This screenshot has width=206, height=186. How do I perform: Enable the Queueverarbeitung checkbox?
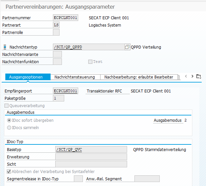click(x=7, y=106)
